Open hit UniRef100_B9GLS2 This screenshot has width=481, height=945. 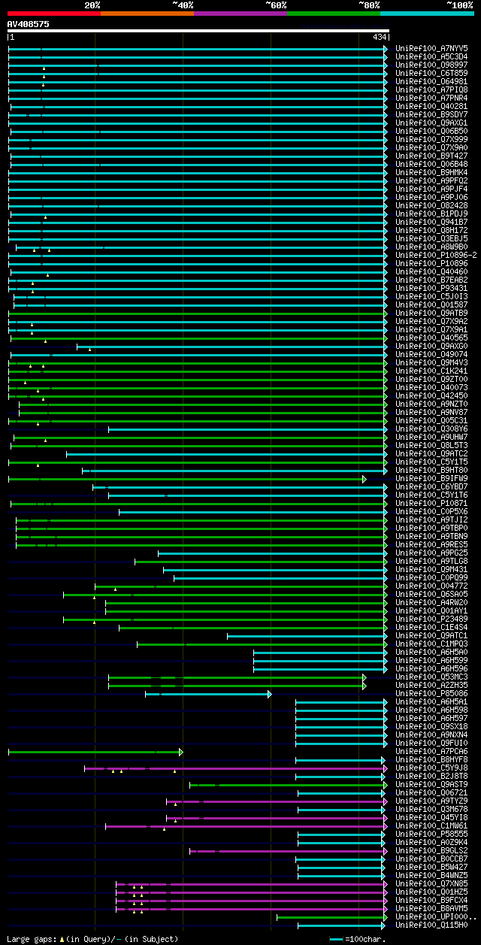[x=431, y=850]
